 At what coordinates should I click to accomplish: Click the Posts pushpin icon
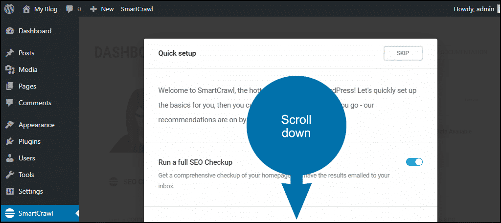[10, 53]
